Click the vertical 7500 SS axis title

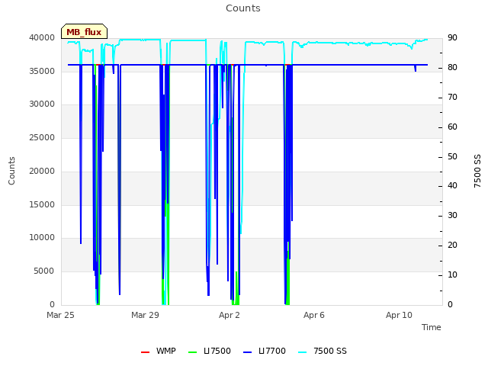(477, 171)
